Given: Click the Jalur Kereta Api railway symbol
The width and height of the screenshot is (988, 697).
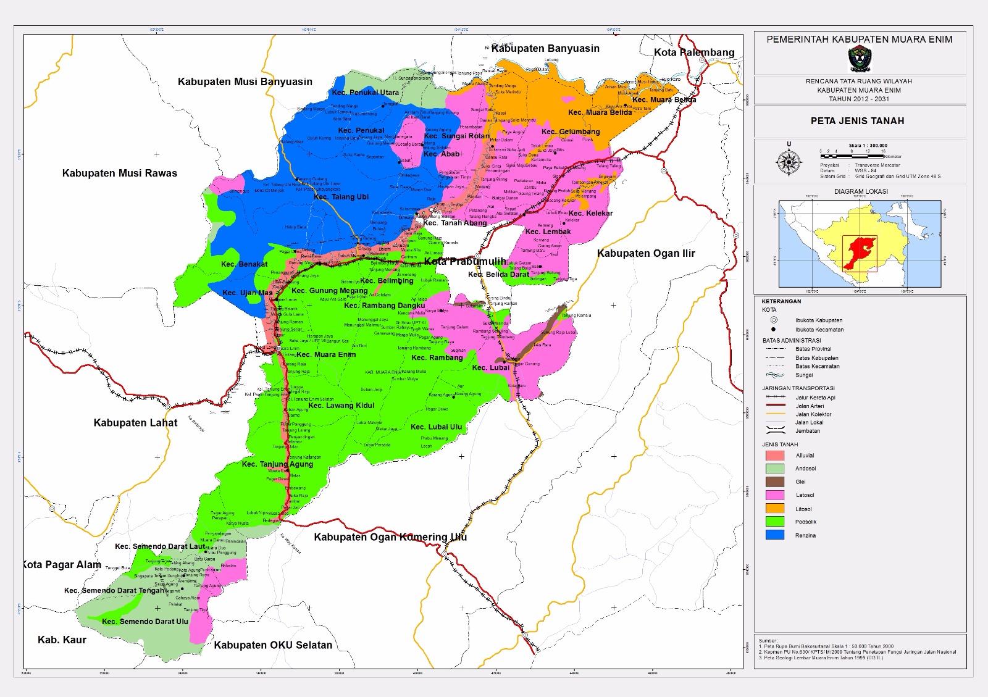Looking at the screenshot, I should click(x=775, y=398).
